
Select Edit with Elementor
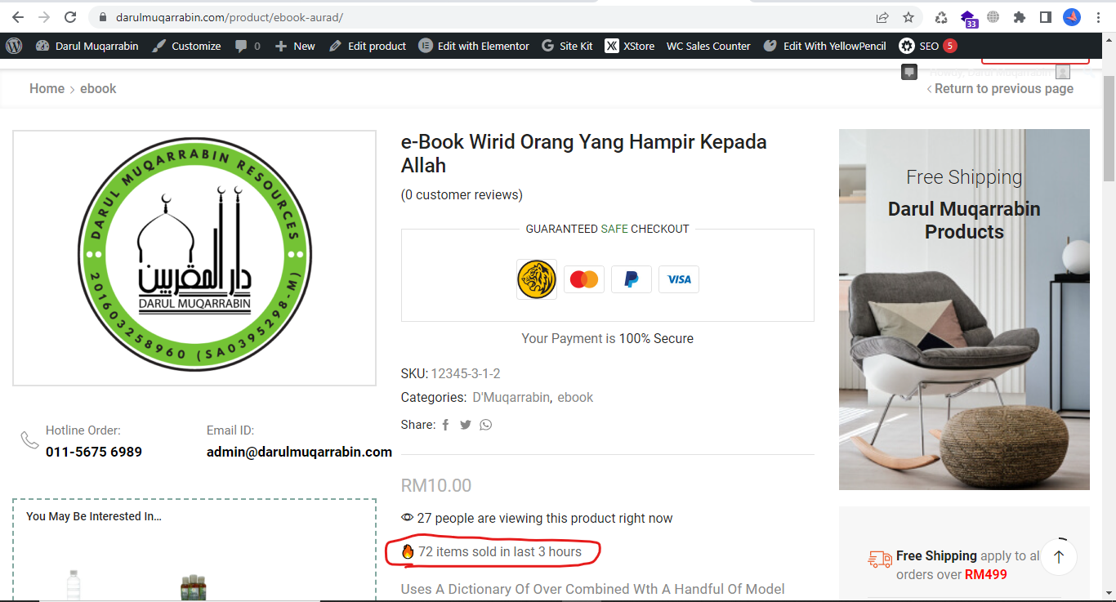pyautogui.click(x=474, y=46)
